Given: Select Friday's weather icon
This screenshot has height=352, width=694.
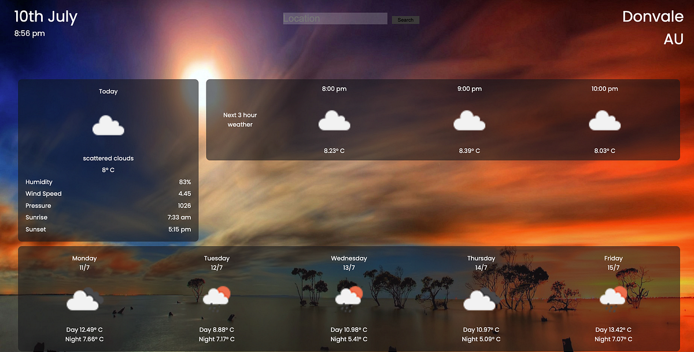Looking at the screenshot, I should 613,297.
